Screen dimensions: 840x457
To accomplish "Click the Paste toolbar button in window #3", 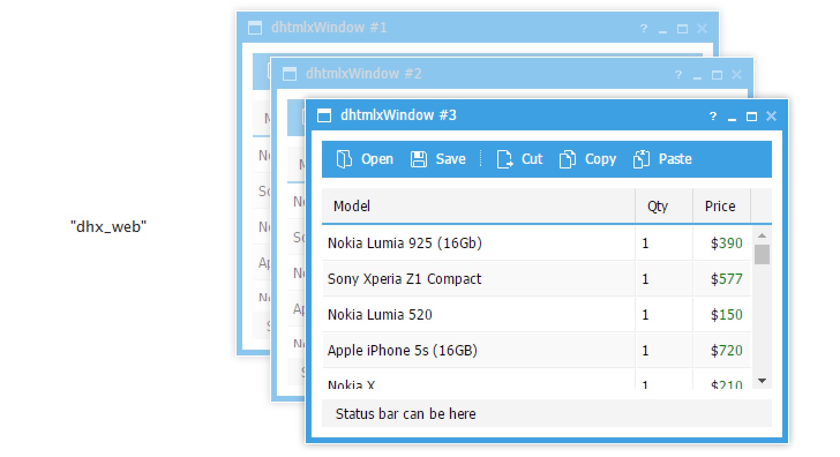I will [662, 159].
